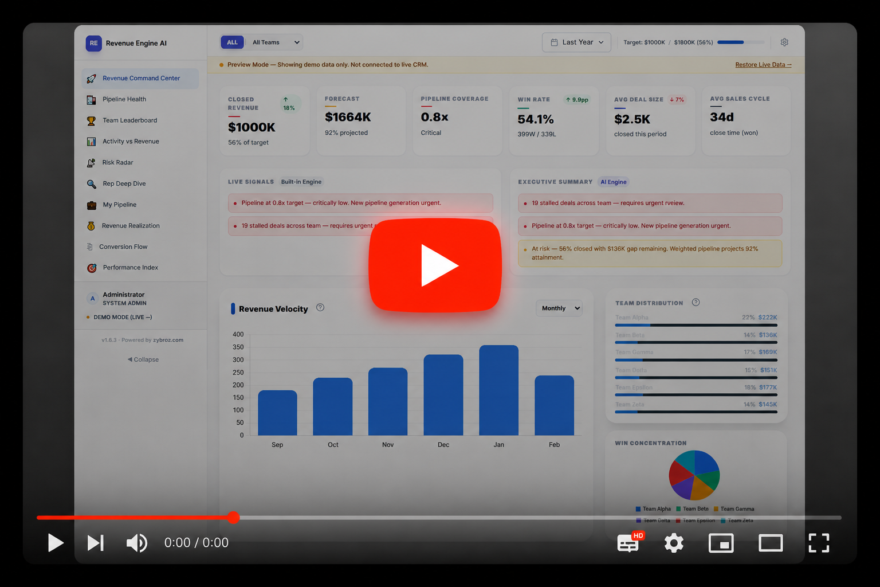
Task: Click the Built-in Engine badge
Action: tap(301, 182)
